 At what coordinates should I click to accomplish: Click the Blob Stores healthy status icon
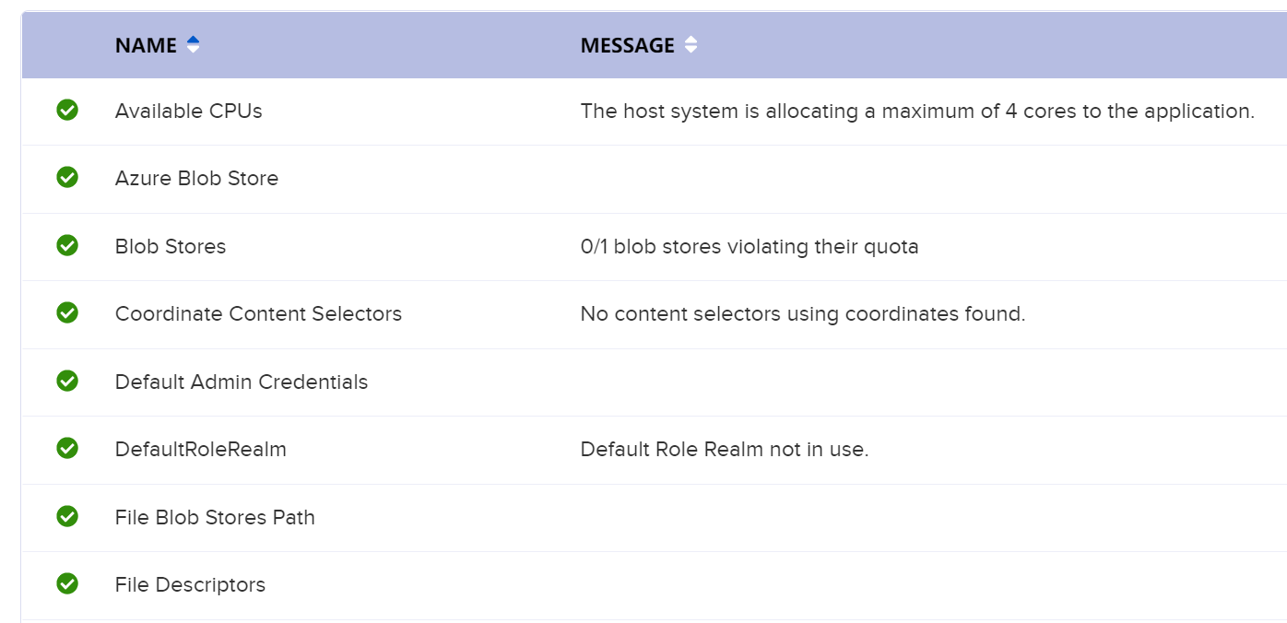(67, 245)
